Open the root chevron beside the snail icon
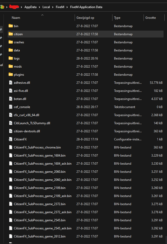This screenshot has height=244, width=167. [x=7, y=7]
